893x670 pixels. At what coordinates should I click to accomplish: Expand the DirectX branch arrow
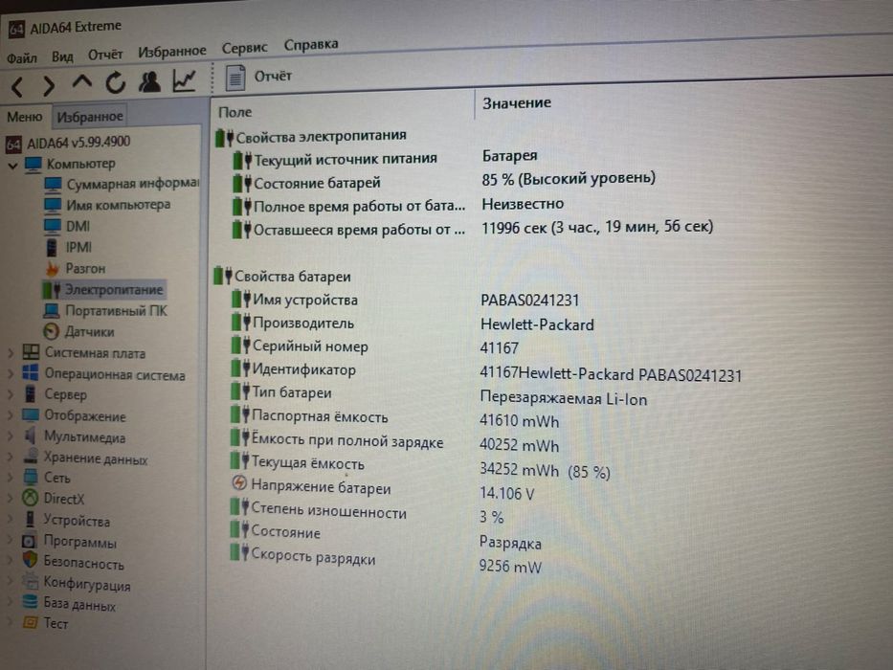[11, 499]
